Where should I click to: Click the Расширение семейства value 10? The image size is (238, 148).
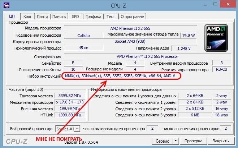point(73,69)
